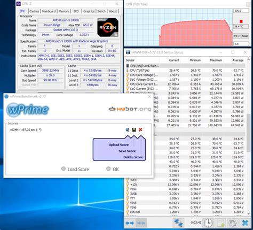Switch to the Caches tab
253x230 pixels.
[34, 11]
